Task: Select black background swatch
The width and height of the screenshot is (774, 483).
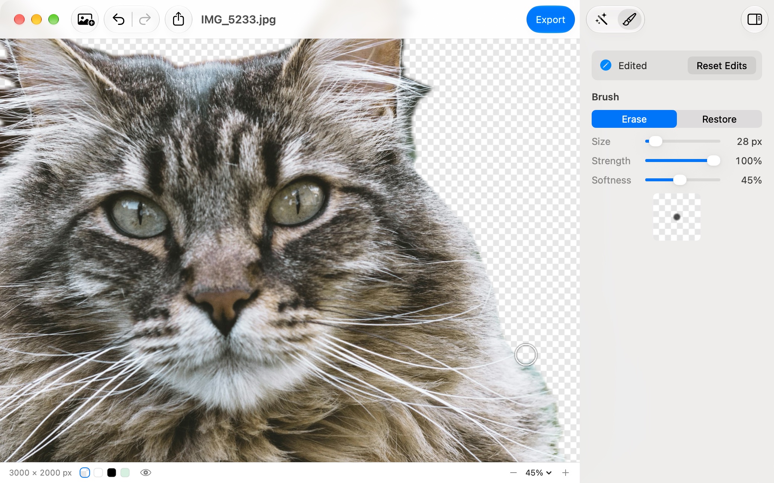Action: click(112, 473)
